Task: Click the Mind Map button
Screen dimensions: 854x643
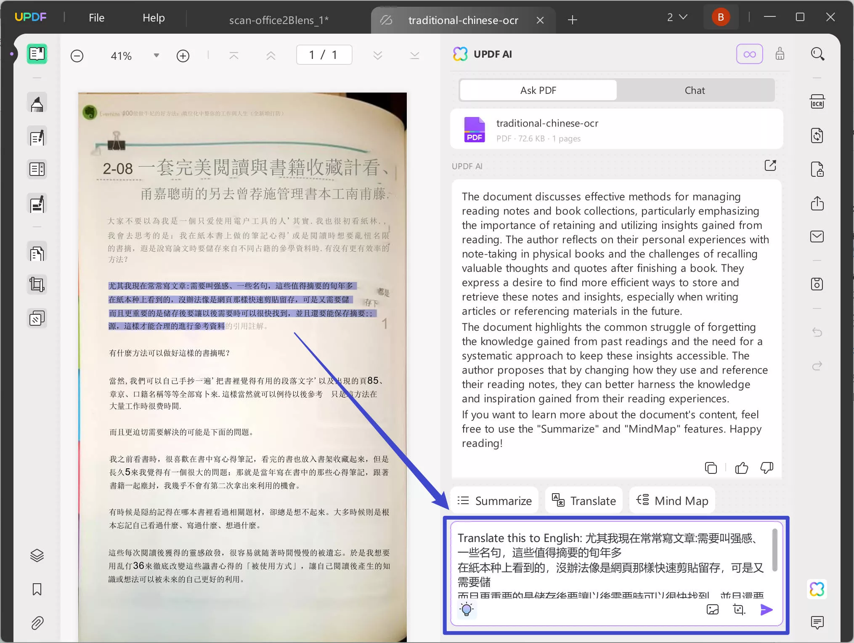Action: click(671, 500)
